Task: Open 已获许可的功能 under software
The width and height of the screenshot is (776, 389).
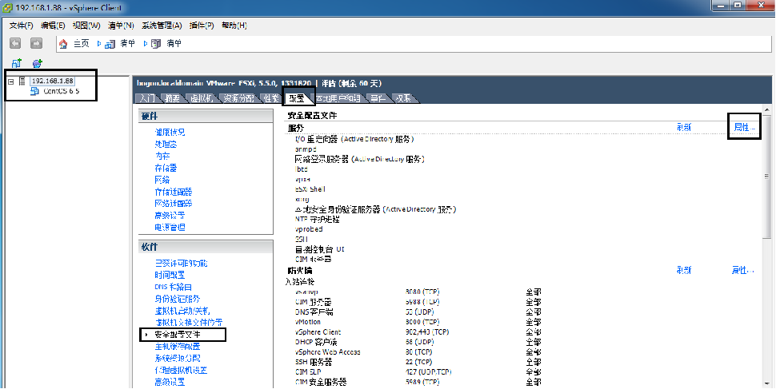Action: tap(181, 264)
